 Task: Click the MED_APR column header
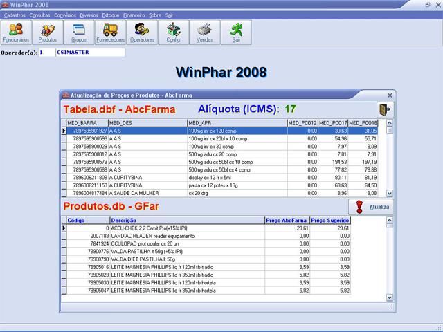pyautogui.click(x=237, y=123)
